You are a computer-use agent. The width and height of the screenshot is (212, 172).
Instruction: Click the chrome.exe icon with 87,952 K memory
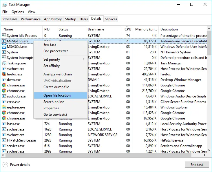4,118
